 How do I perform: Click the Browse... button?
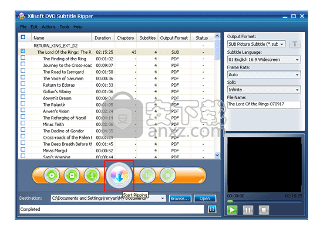coord(180,199)
